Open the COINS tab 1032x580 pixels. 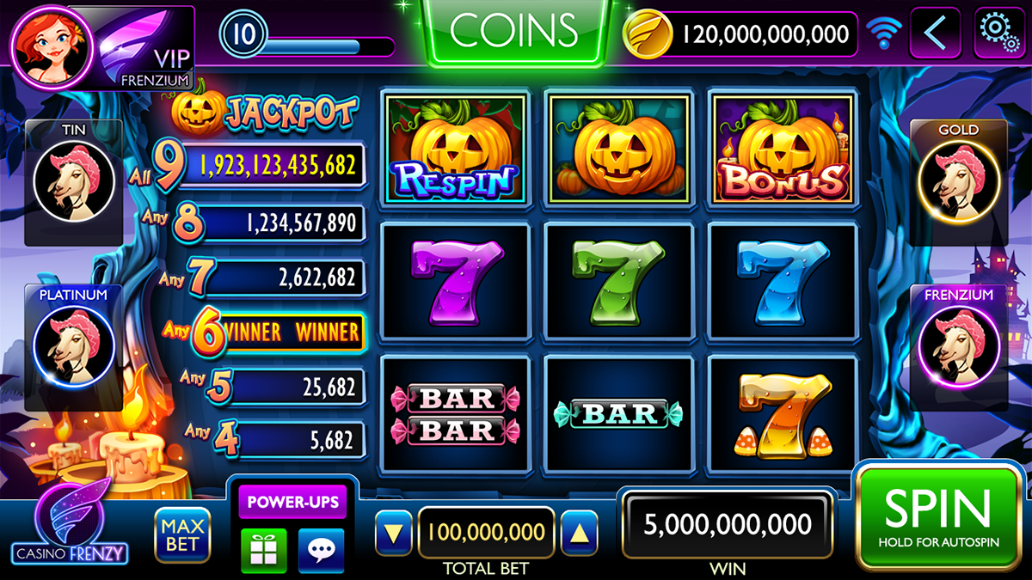point(514,31)
